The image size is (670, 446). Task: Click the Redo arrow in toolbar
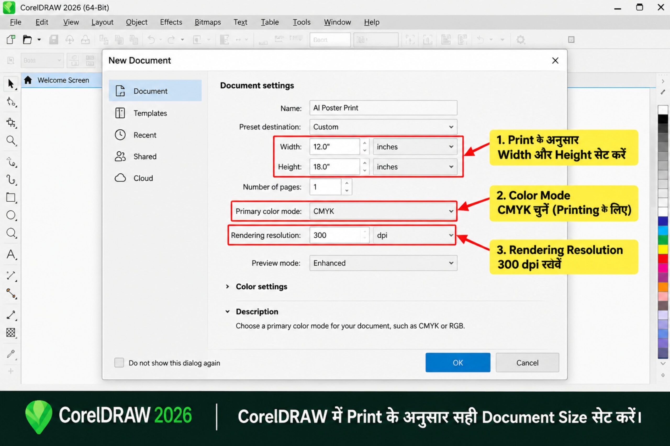(x=171, y=39)
